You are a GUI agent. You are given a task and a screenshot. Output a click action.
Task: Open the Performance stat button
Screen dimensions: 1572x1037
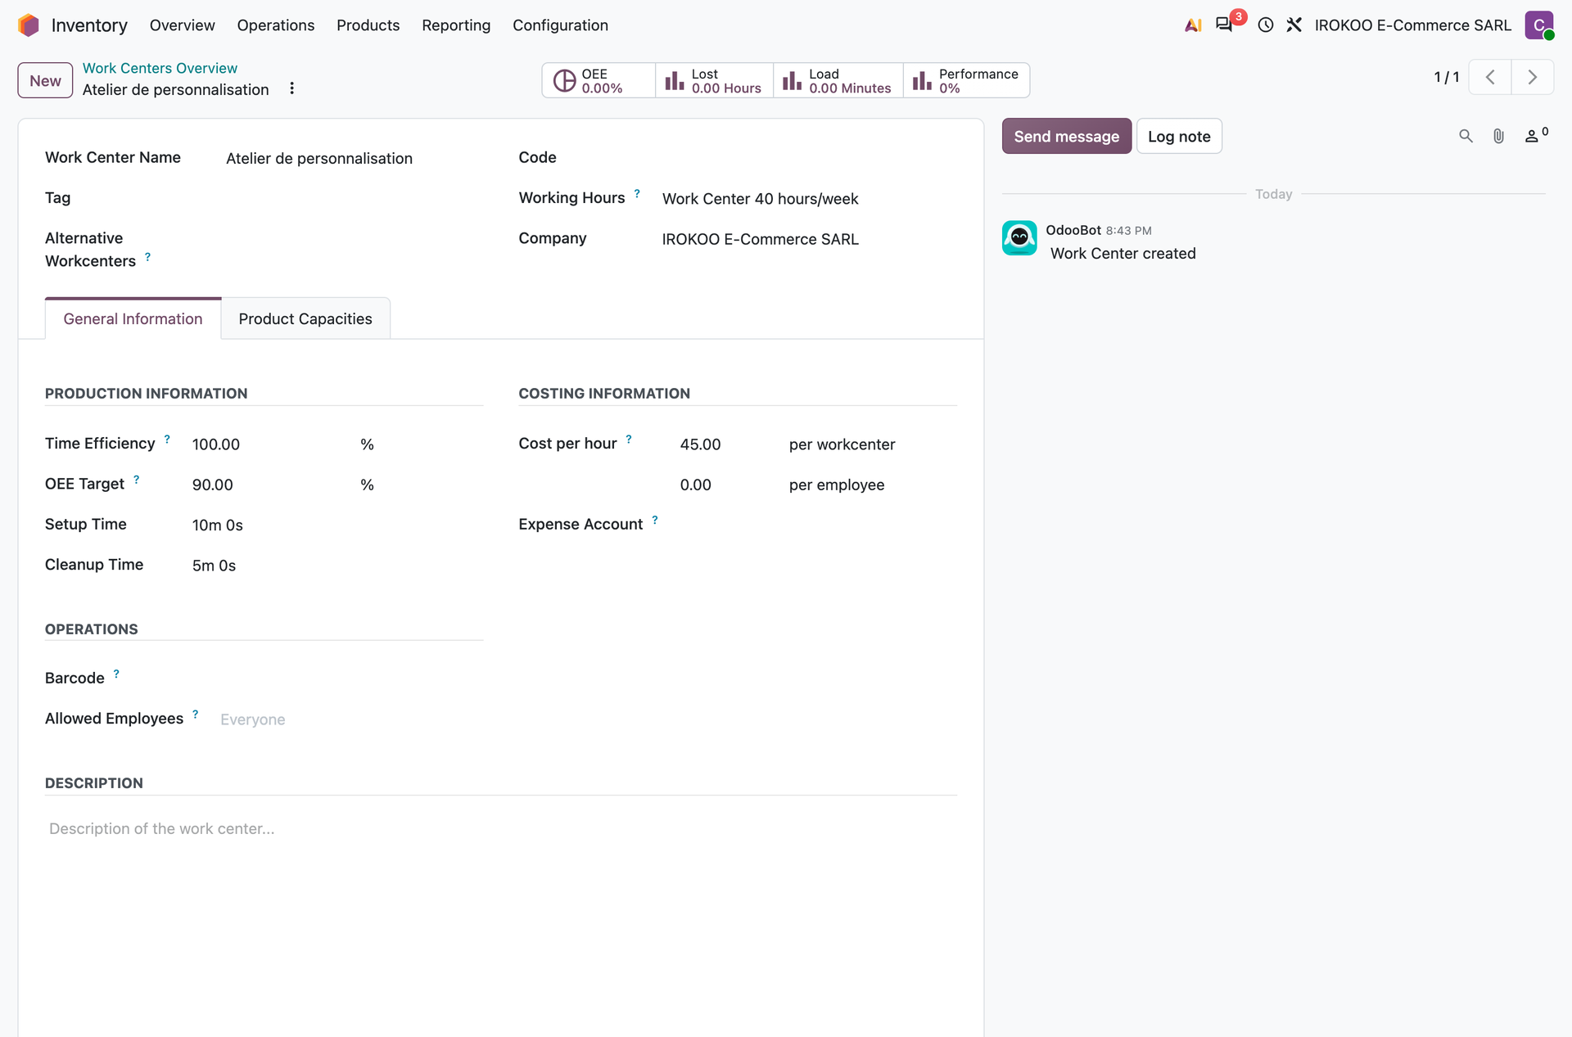966,80
